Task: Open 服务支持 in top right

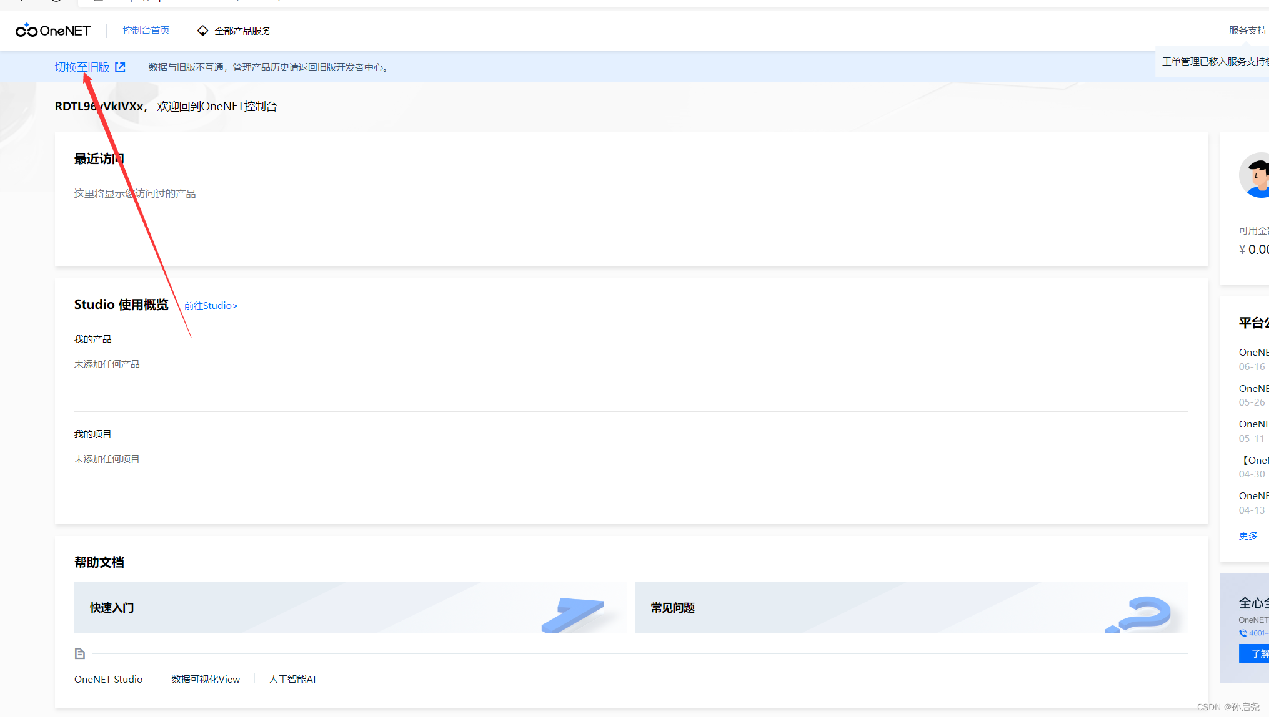Action: [1247, 31]
